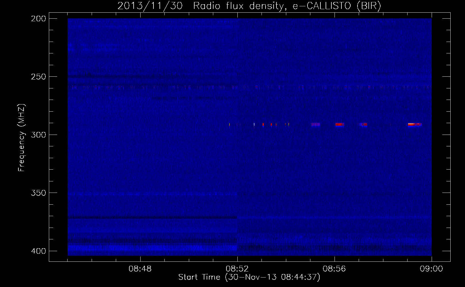Click the '300' frequency tick label
This screenshot has height=287, width=465.
click(38, 135)
